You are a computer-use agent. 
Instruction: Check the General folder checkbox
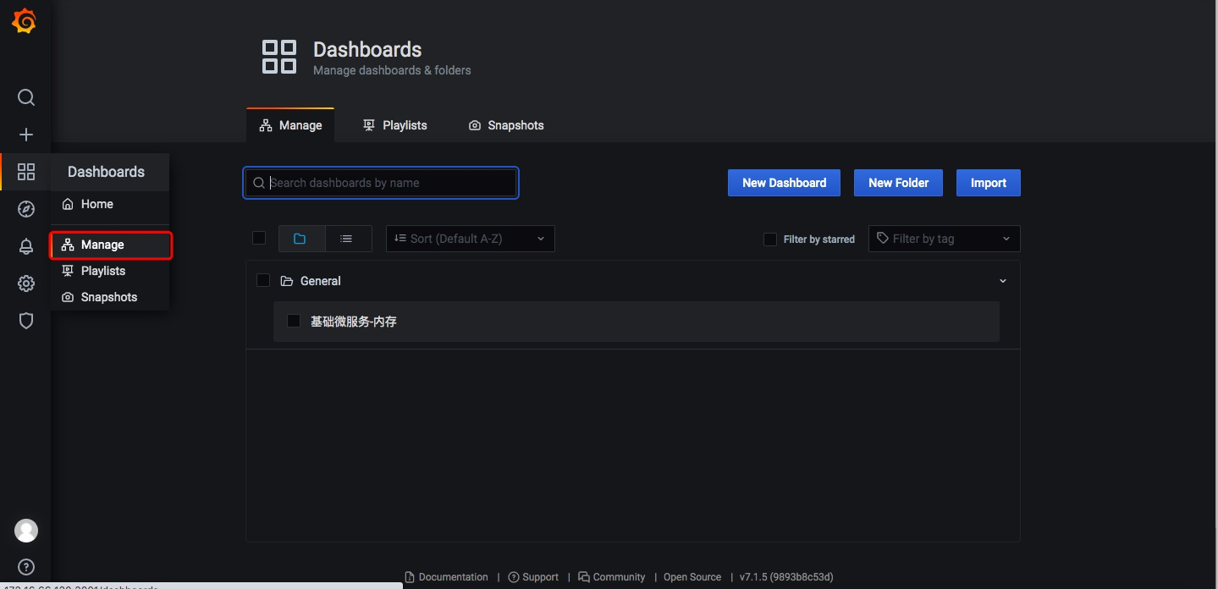263,280
